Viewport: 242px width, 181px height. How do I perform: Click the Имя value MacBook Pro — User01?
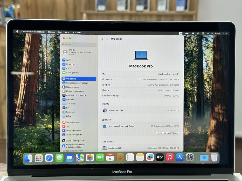click(x=169, y=74)
